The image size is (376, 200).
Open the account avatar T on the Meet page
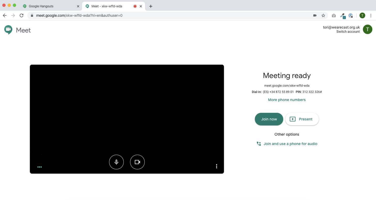[x=368, y=29]
